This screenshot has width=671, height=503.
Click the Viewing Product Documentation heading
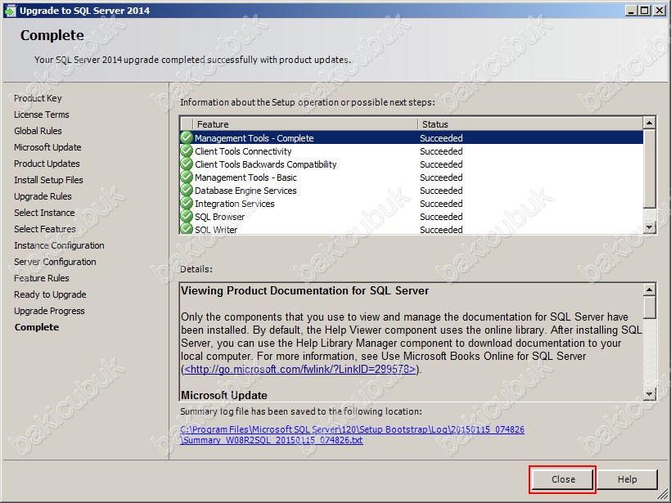click(x=304, y=291)
